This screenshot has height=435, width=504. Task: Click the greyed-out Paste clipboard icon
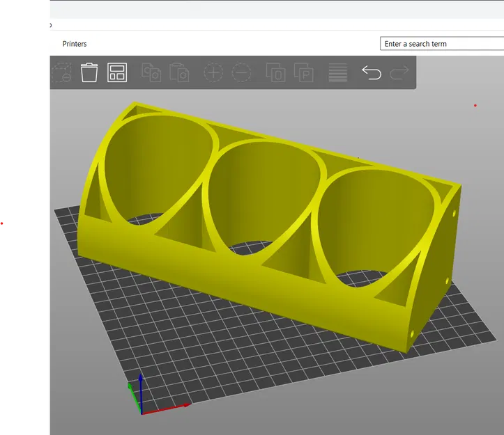(179, 72)
